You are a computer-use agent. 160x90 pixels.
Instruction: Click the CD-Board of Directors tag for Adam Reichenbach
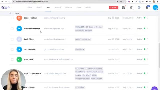(94, 27)
